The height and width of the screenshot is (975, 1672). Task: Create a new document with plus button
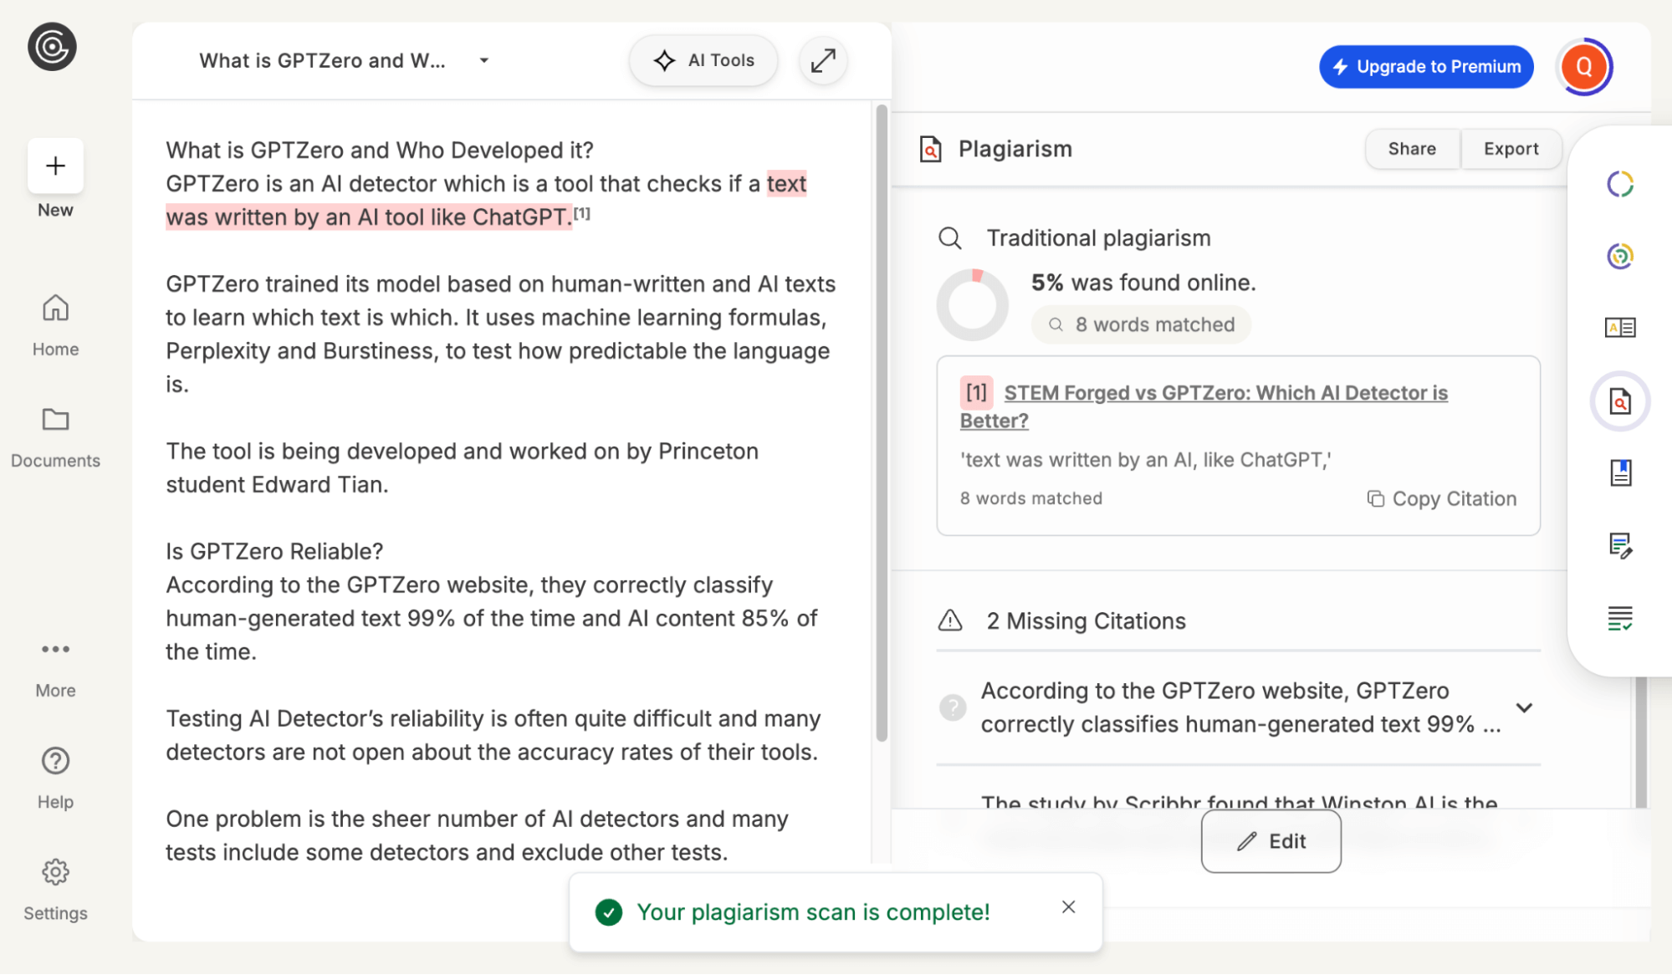55,166
